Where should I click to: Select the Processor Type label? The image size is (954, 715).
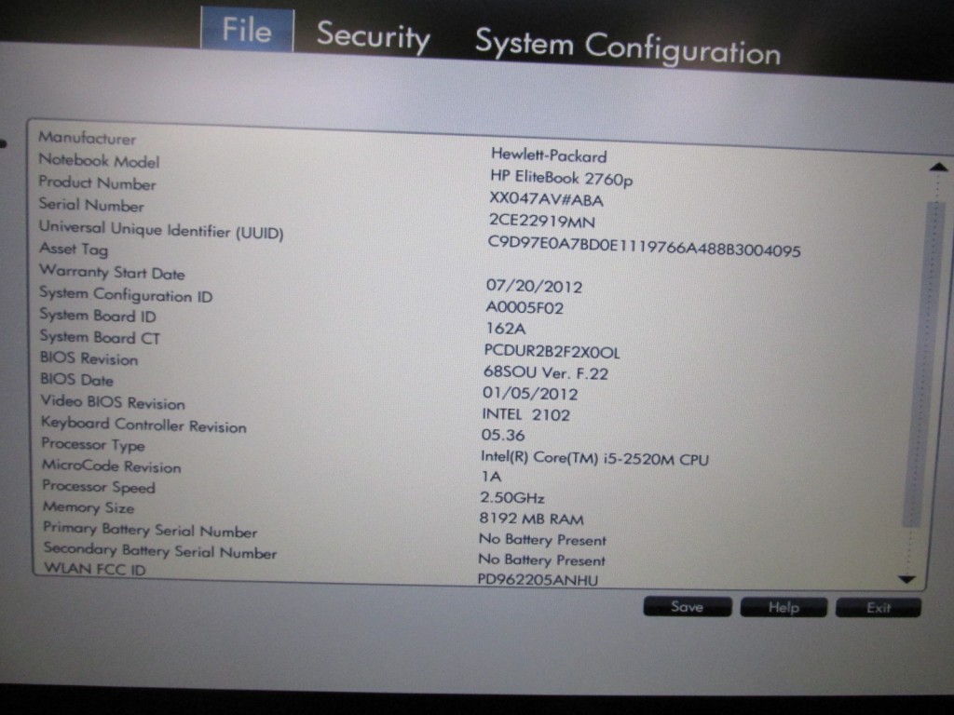pyautogui.click(x=93, y=444)
